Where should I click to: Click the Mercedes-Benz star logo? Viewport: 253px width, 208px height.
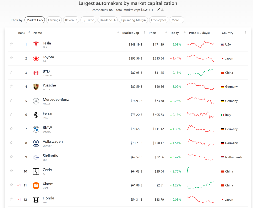point(36,101)
